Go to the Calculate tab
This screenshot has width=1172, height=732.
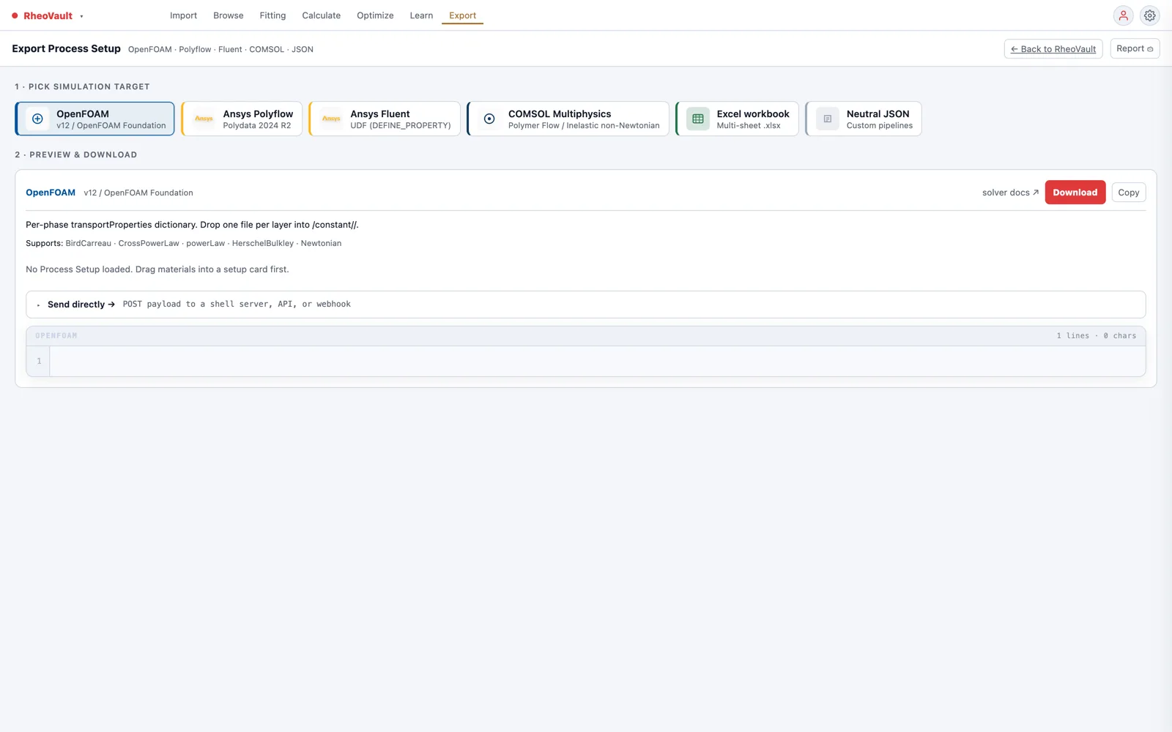[322, 15]
